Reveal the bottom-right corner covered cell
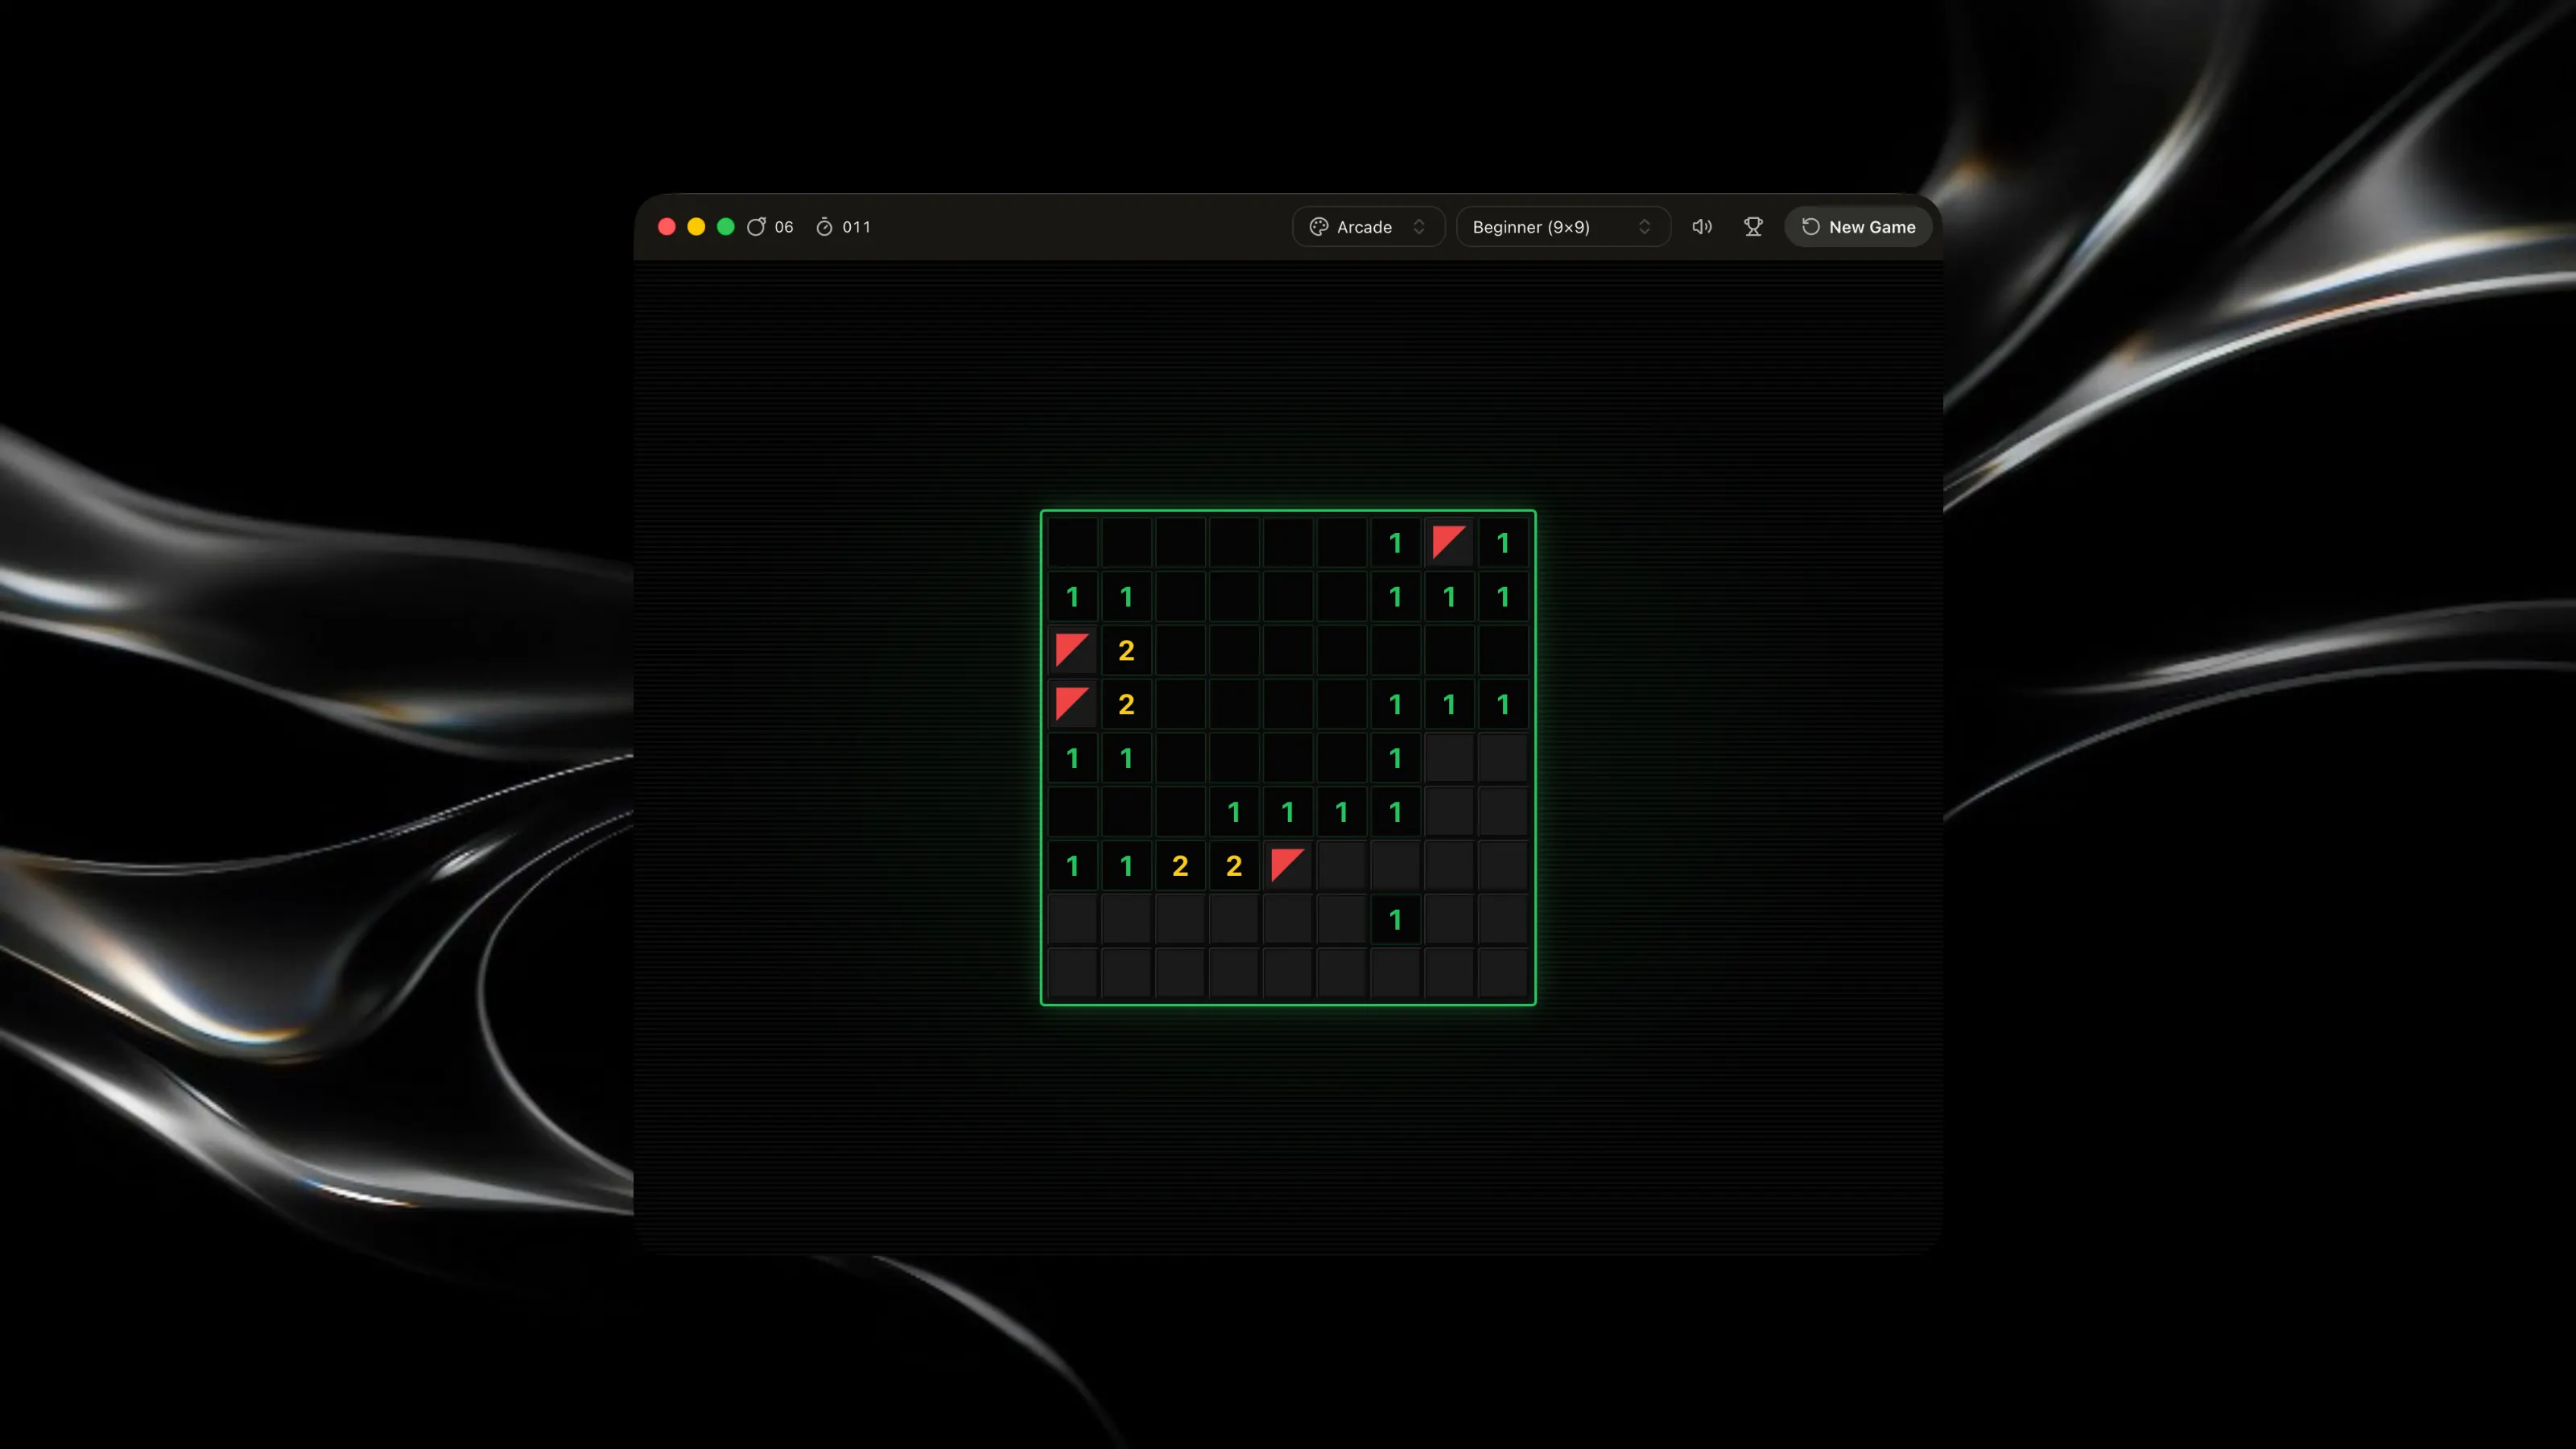The width and height of the screenshot is (2576, 1449). point(1503,973)
